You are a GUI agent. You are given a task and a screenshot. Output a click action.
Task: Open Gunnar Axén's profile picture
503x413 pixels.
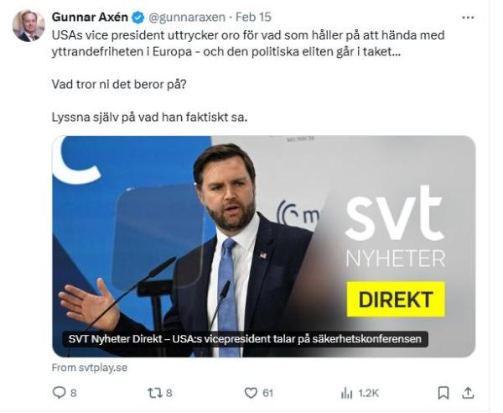(x=29, y=26)
